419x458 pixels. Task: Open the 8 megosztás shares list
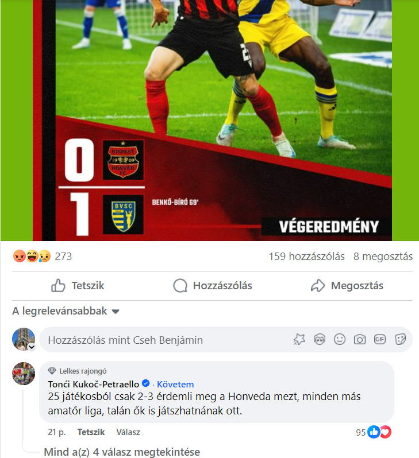(x=383, y=256)
